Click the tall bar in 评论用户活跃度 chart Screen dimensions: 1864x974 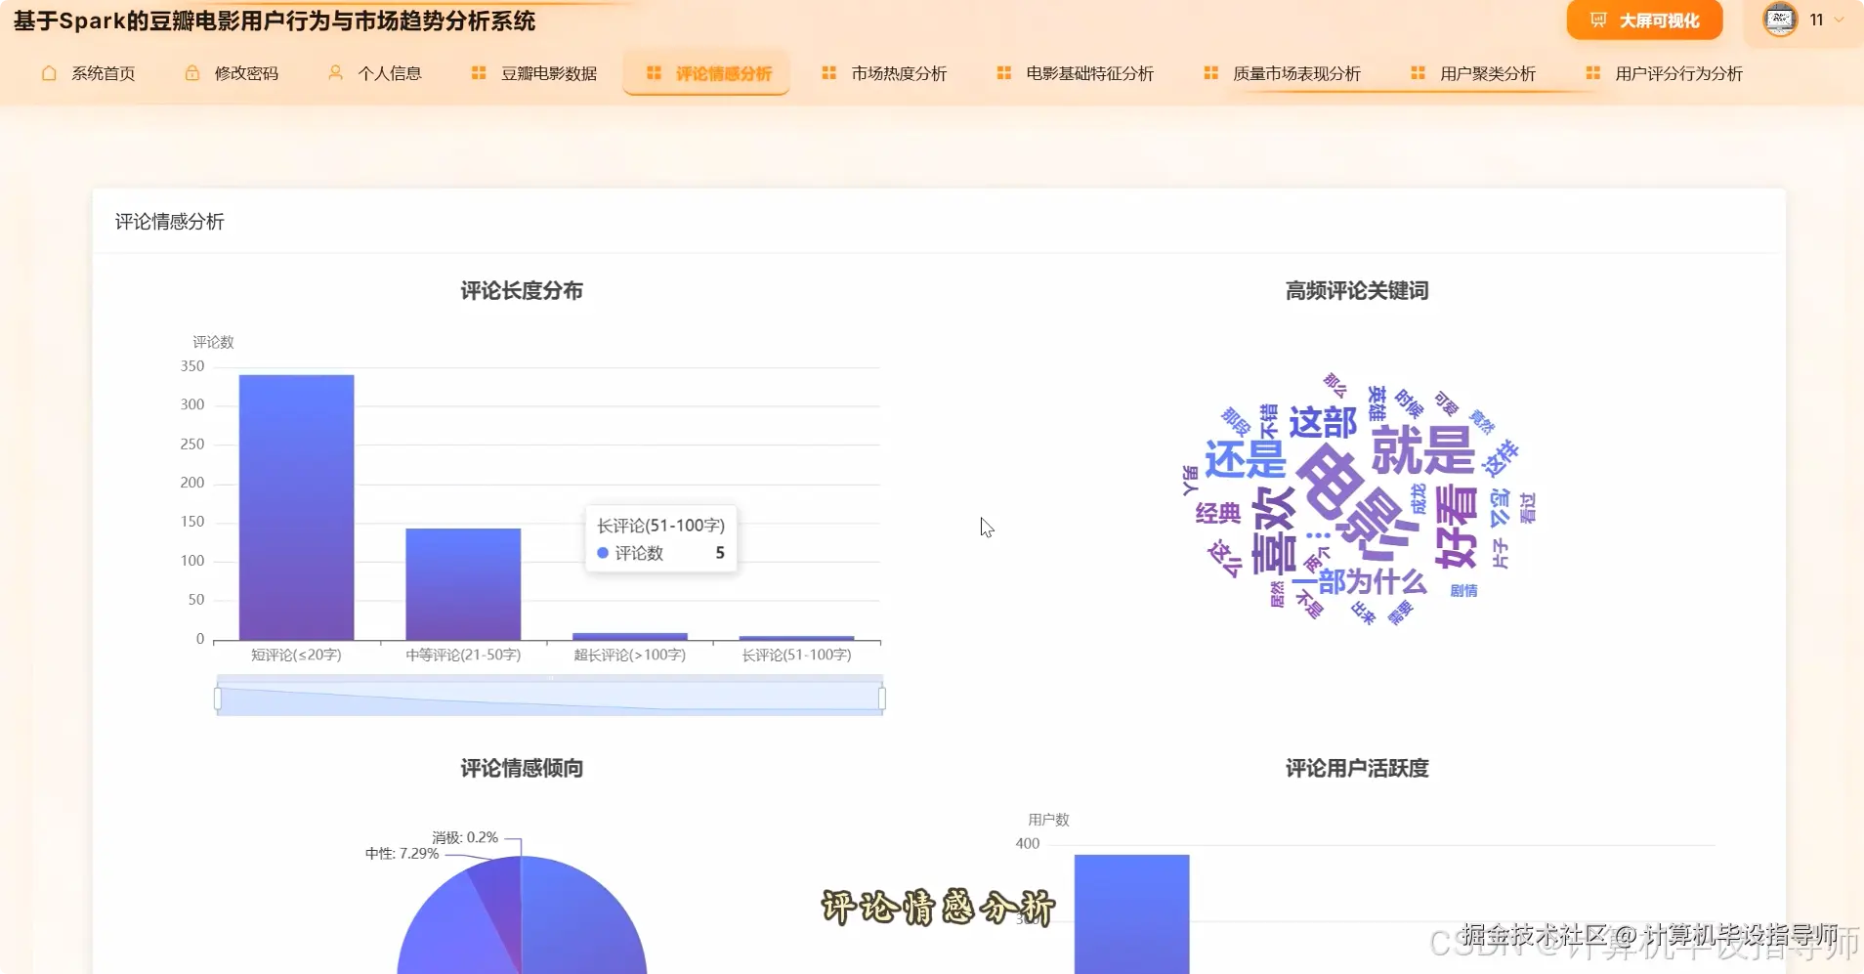1131,913
